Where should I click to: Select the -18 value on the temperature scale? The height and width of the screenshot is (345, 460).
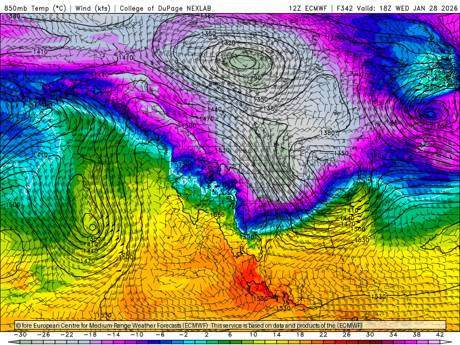click(x=90, y=335)
